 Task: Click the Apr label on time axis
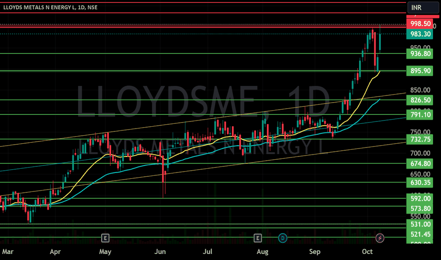tap(55, 251)
